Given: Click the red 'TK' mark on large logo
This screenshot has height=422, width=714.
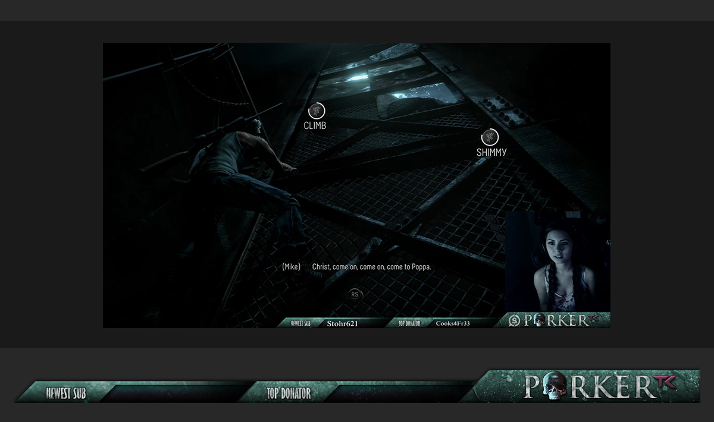Looking at the screenshot, I should (x=665, y=382).
